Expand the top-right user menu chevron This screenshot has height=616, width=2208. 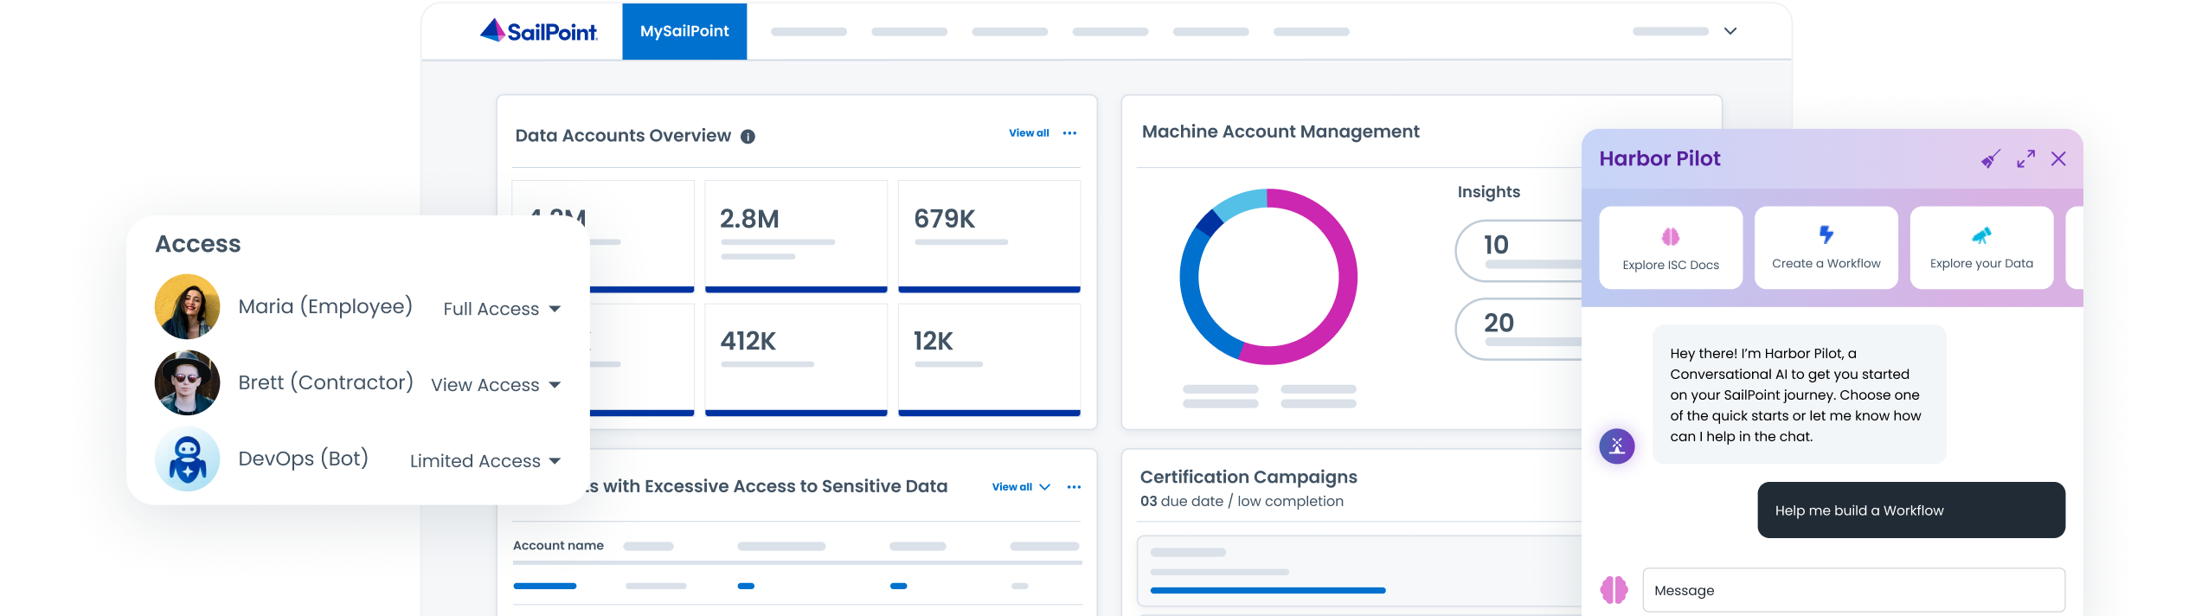[x=1730, y=31]
